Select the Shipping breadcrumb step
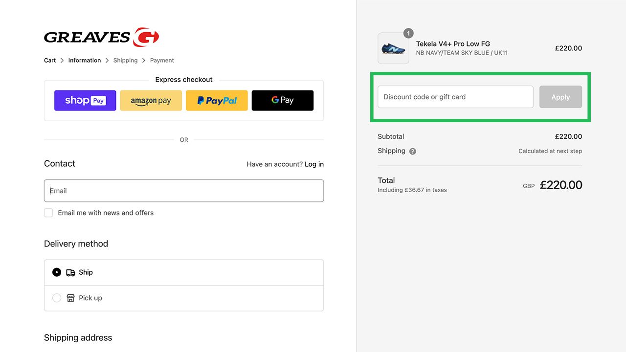This screenshot has height=352, width=626. tap(125, 61)
